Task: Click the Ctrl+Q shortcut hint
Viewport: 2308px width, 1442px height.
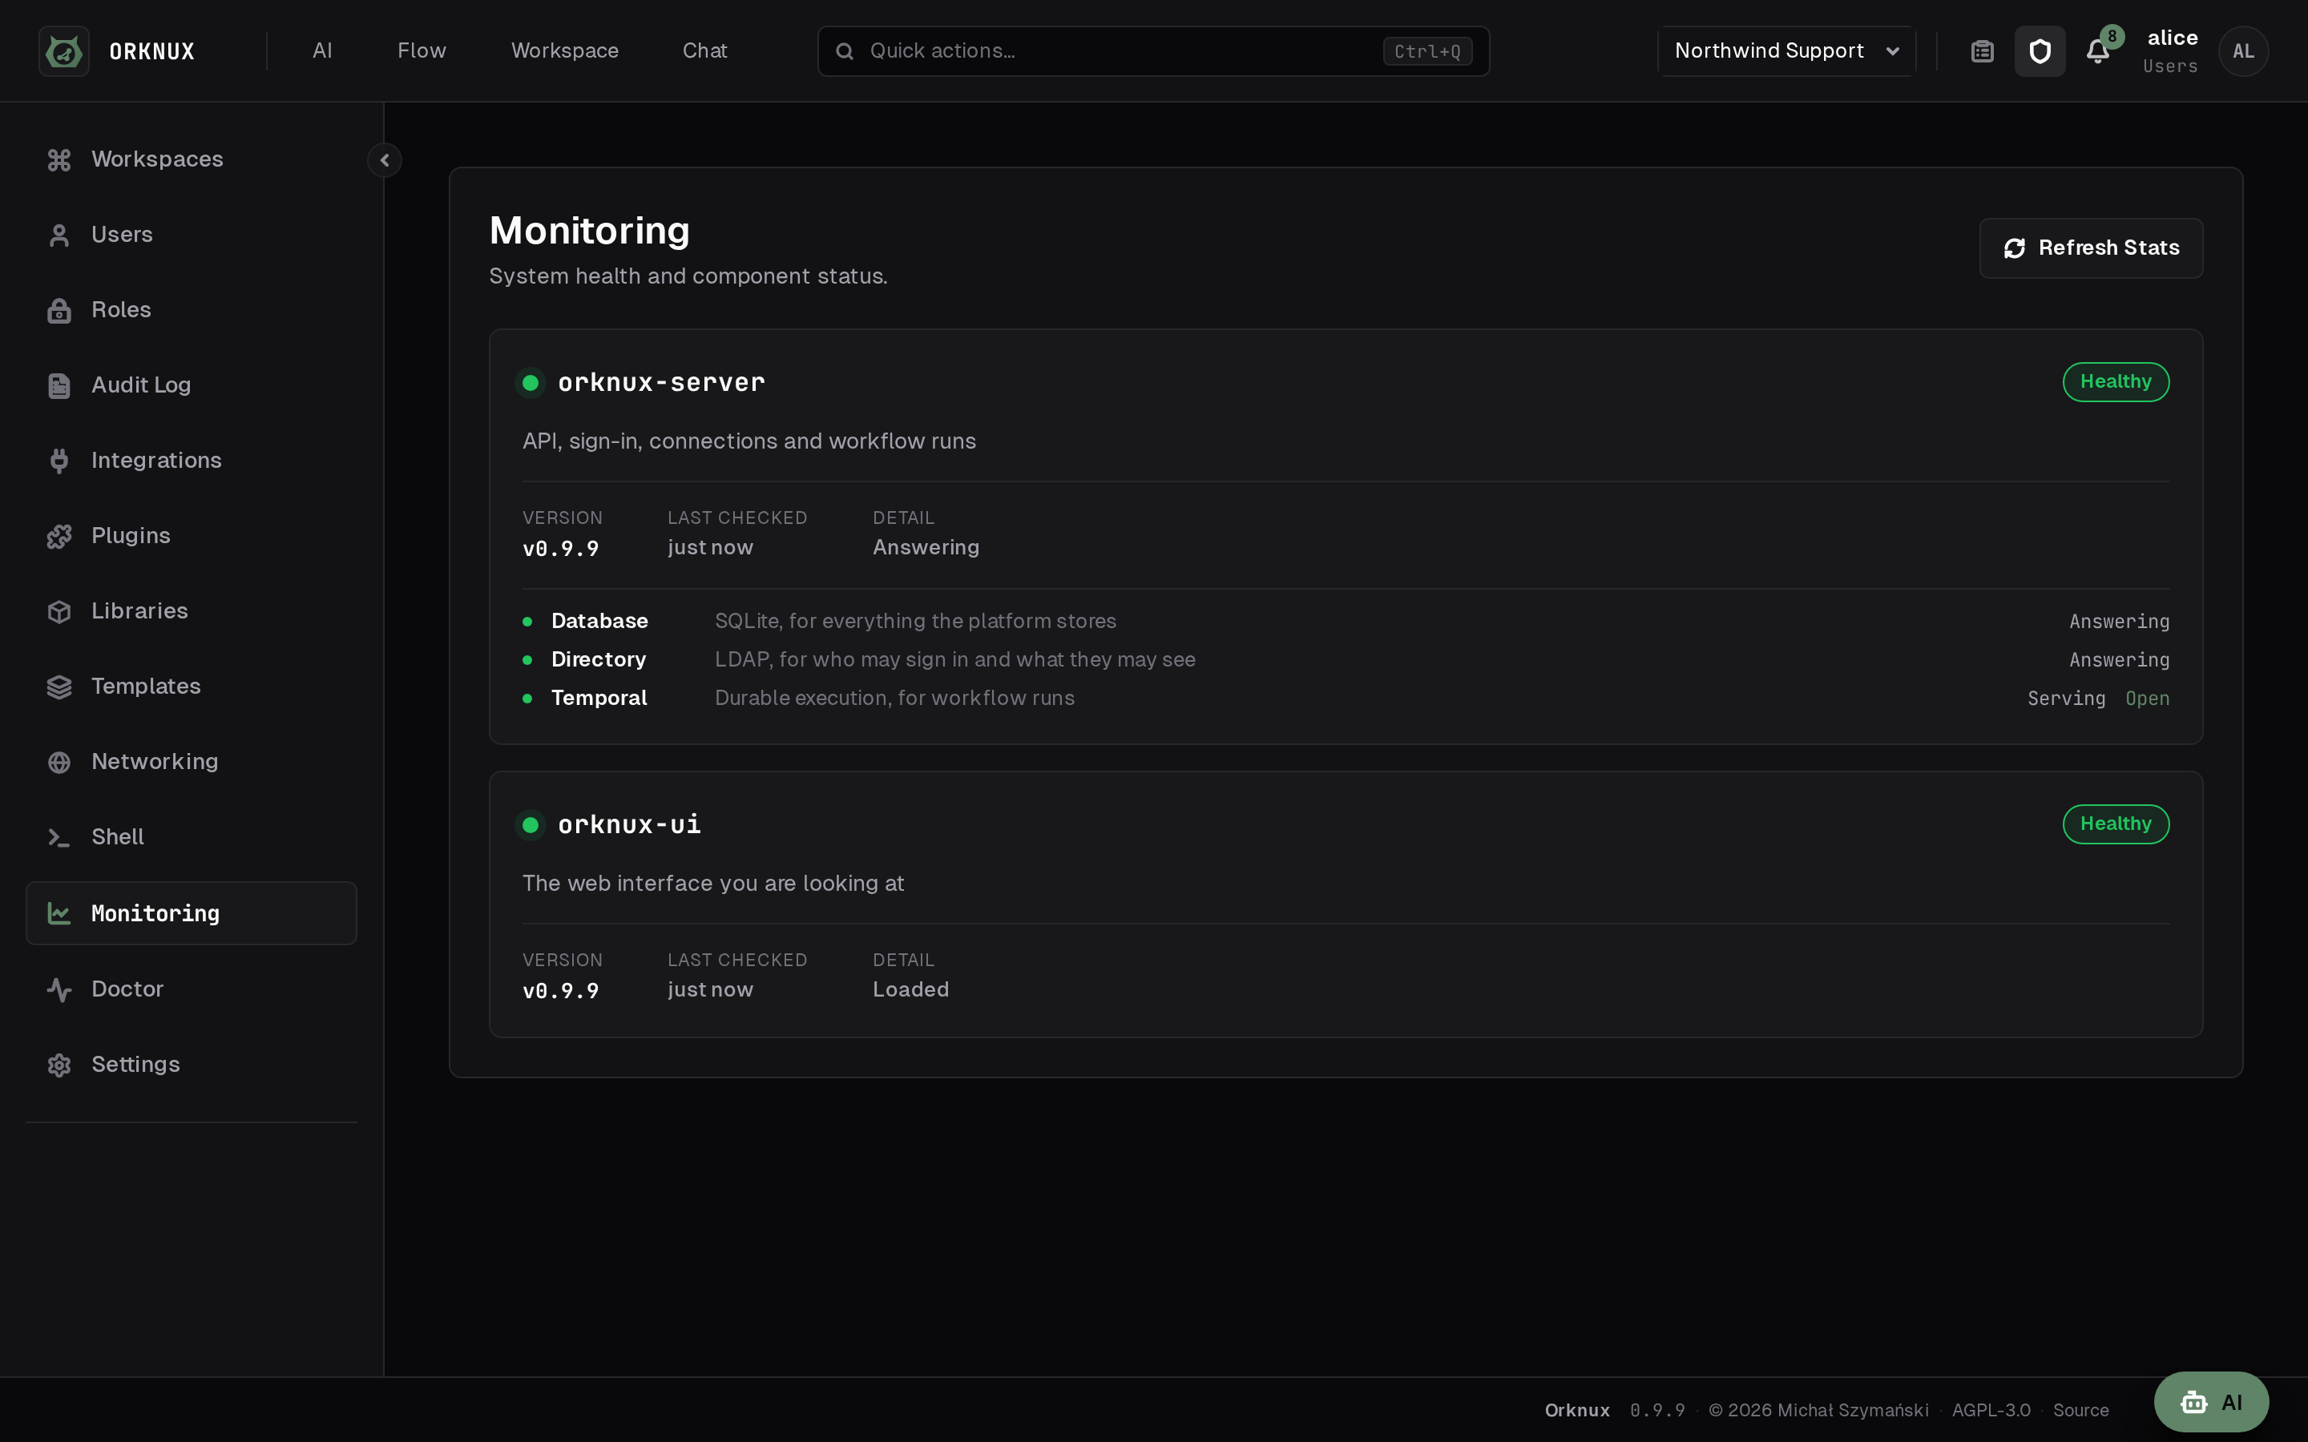Action: (1426, 51)
